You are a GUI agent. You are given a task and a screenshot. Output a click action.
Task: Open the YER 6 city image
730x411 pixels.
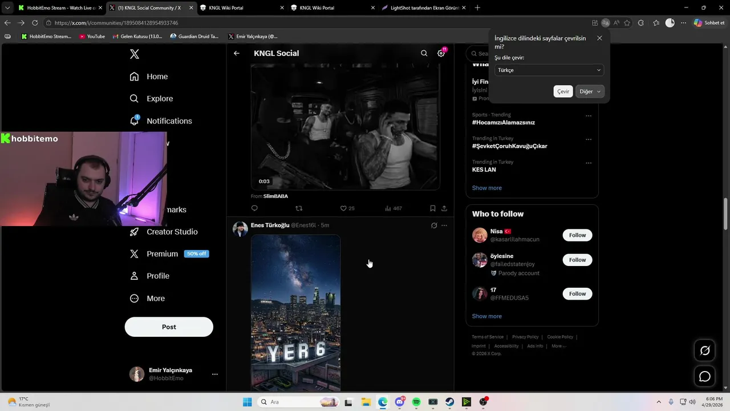point(295,313)
